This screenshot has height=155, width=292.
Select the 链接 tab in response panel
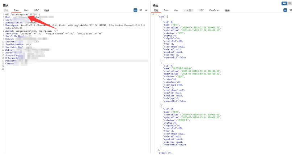227,10
